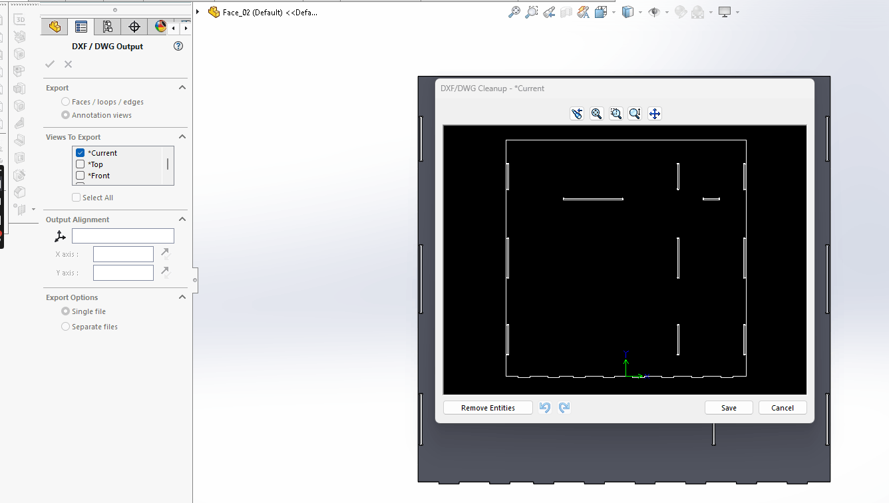Click Zoom to Area in the heads-up toolbar

point(531,12)
